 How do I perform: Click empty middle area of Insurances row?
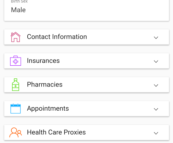pyautogui.click(x=106, y=61)
